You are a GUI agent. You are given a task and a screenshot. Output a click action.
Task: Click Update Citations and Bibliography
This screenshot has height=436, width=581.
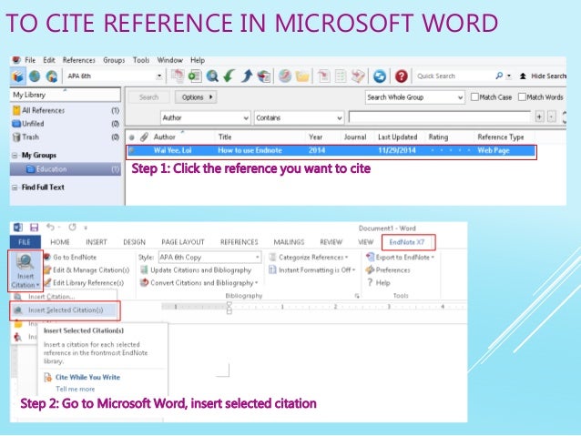point(196,270)
